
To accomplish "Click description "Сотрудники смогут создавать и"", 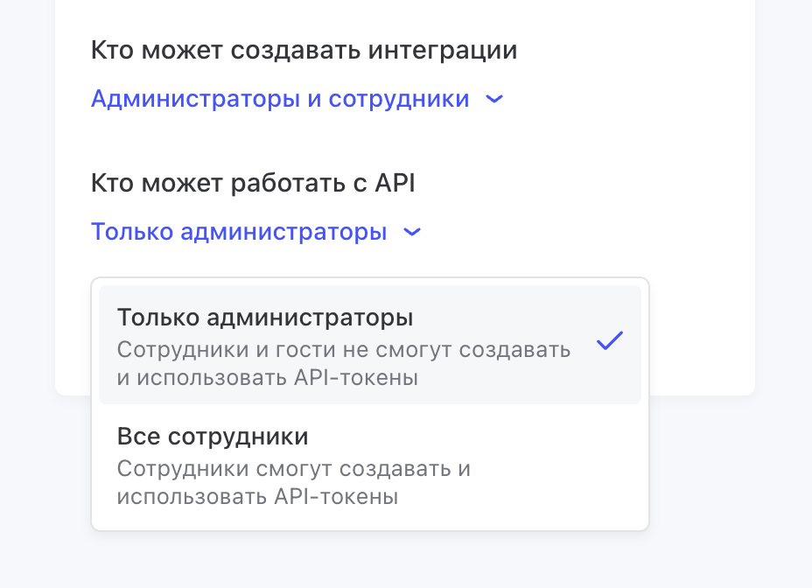I will point(294,469).
